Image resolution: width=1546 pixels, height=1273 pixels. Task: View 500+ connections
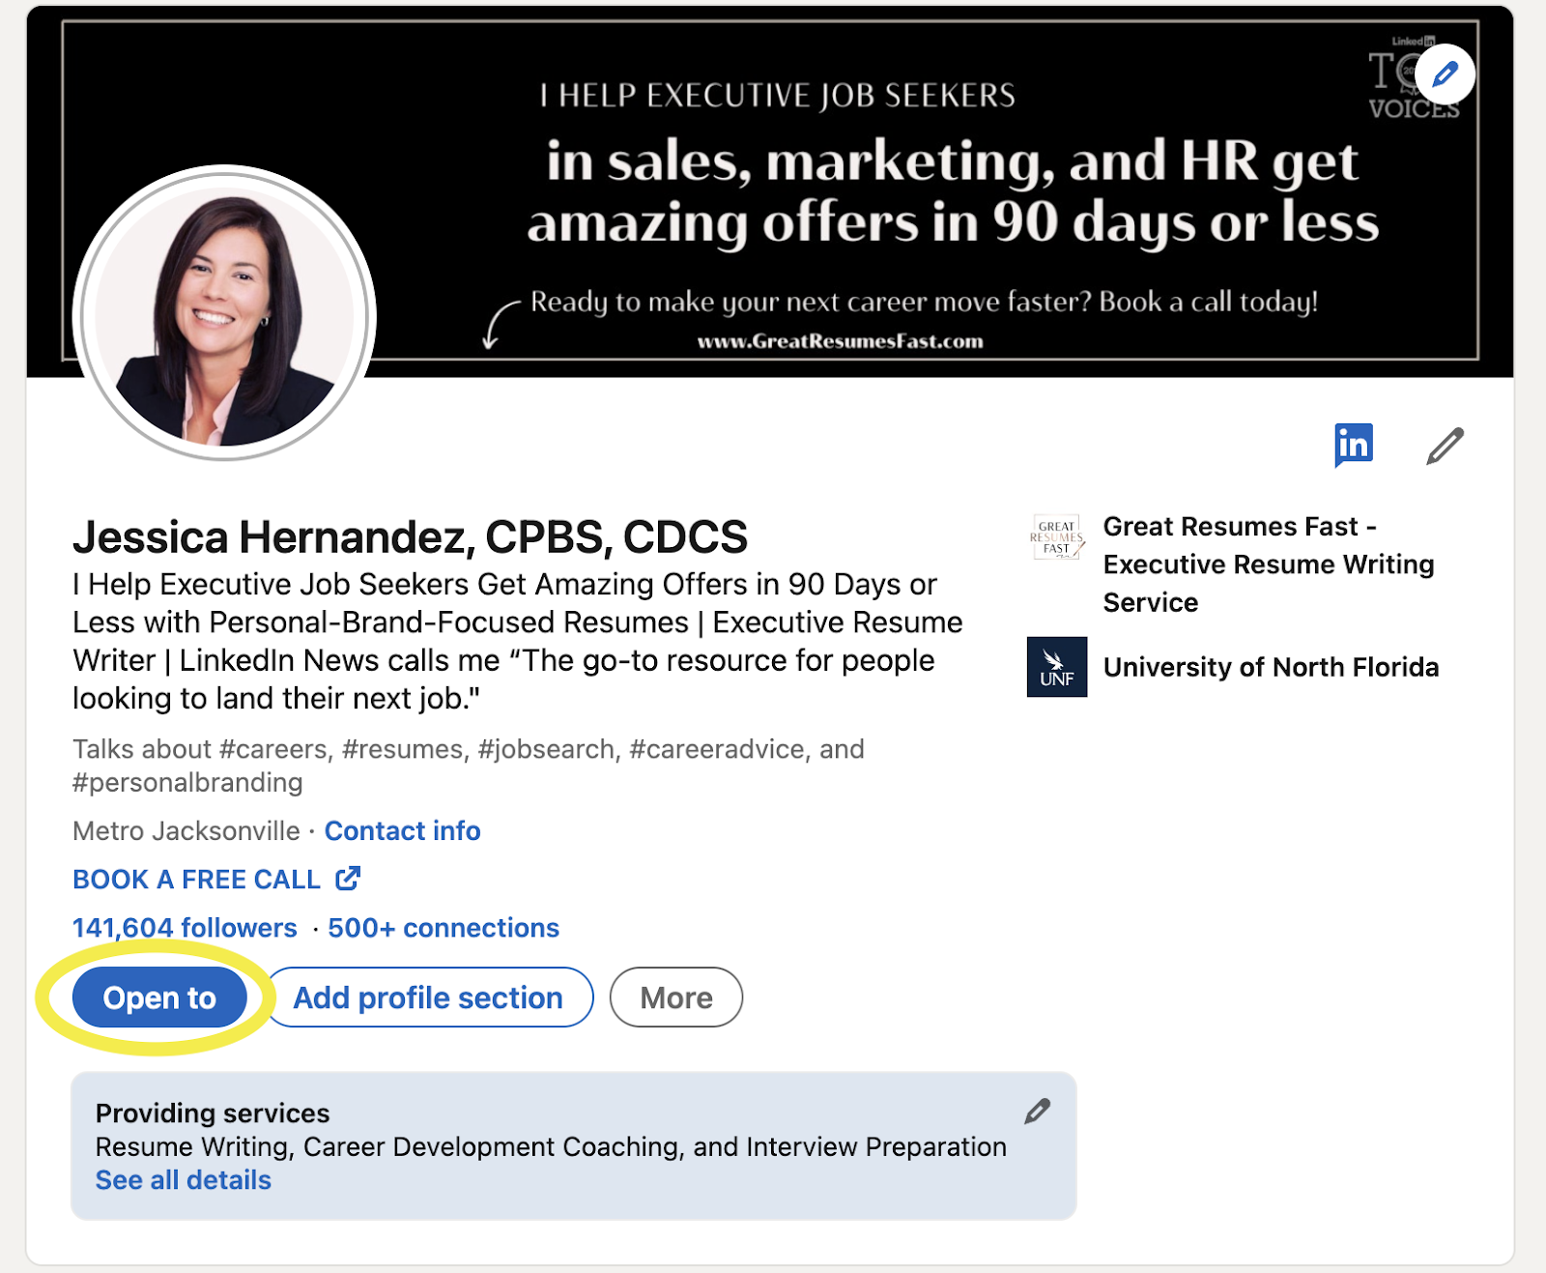(x=444, y=928)
